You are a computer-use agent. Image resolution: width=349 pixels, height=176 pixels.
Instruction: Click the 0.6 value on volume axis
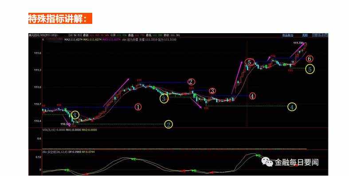(39, 139)
